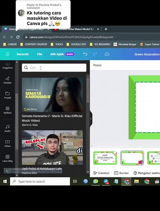Open the GOOGLE SITE bookmark folder
Image resolution: width=160 pixels, height=211 pixels.
click(76, 44)
